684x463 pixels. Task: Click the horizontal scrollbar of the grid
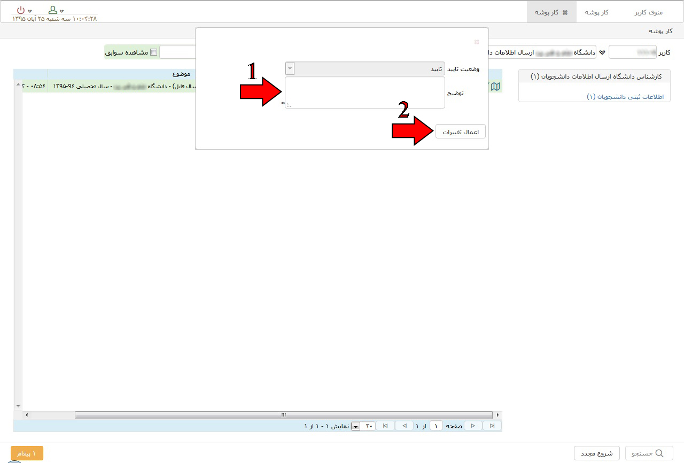point(283,415)
